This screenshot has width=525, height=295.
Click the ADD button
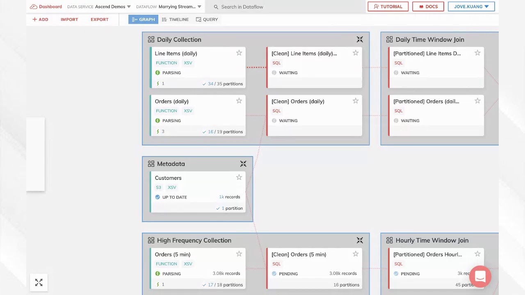click(x=40, y=19)
